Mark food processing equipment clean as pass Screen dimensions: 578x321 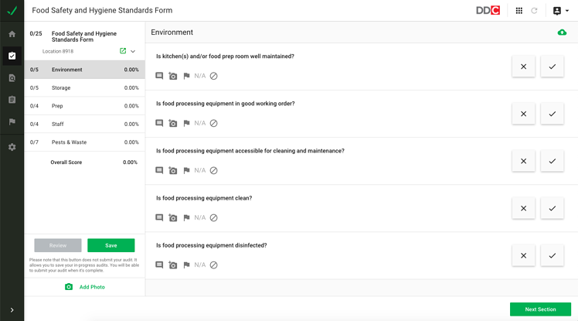click(x=552, y=208)
